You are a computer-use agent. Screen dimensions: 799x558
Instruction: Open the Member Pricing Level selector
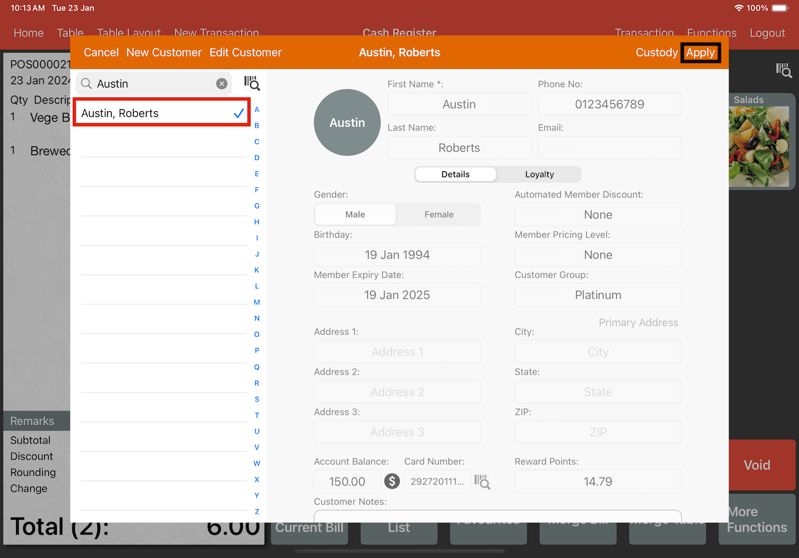click(x=598, y=254)
